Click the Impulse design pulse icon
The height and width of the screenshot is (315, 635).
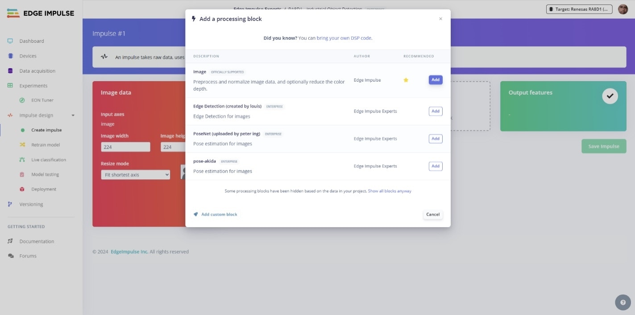10,115
